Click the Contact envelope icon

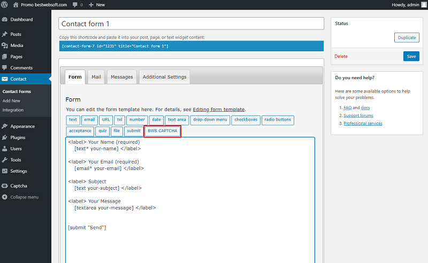pos(5,79)
